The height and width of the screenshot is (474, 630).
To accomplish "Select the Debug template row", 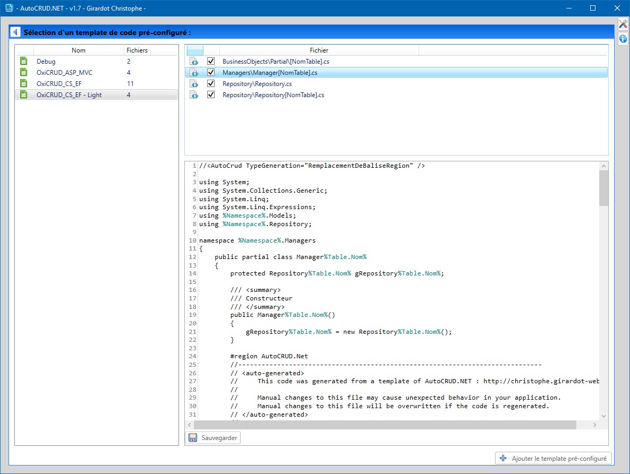I will coord(97,62).
